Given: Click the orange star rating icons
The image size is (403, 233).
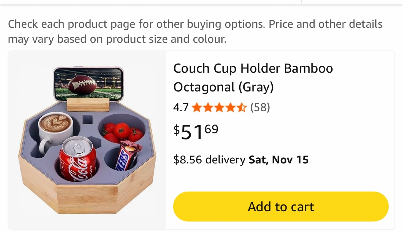Looking at the screenshot, I should 219,107.
